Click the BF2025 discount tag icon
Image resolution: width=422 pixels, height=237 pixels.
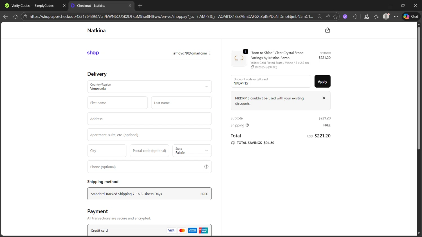click(252, 67)
